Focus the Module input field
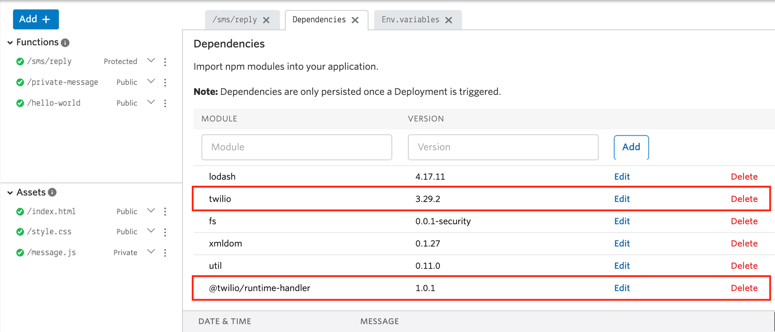The width and height of the screenshot is (775, 332). click(297, 147)
